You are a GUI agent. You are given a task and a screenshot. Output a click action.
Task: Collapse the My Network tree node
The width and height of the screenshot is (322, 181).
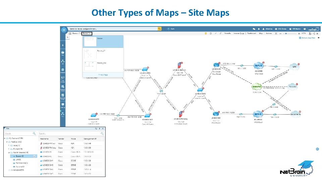pyautogui.click(x=5, y=138)
